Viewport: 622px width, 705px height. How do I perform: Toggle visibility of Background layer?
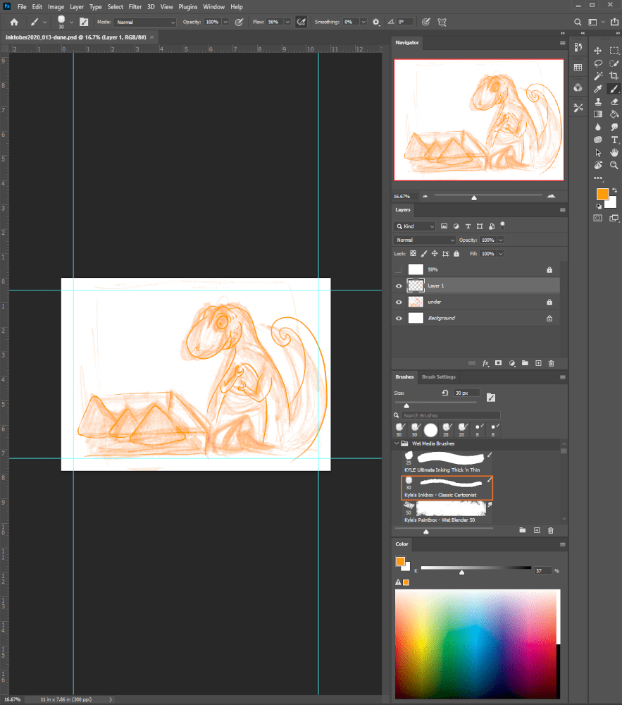[399, 318]
